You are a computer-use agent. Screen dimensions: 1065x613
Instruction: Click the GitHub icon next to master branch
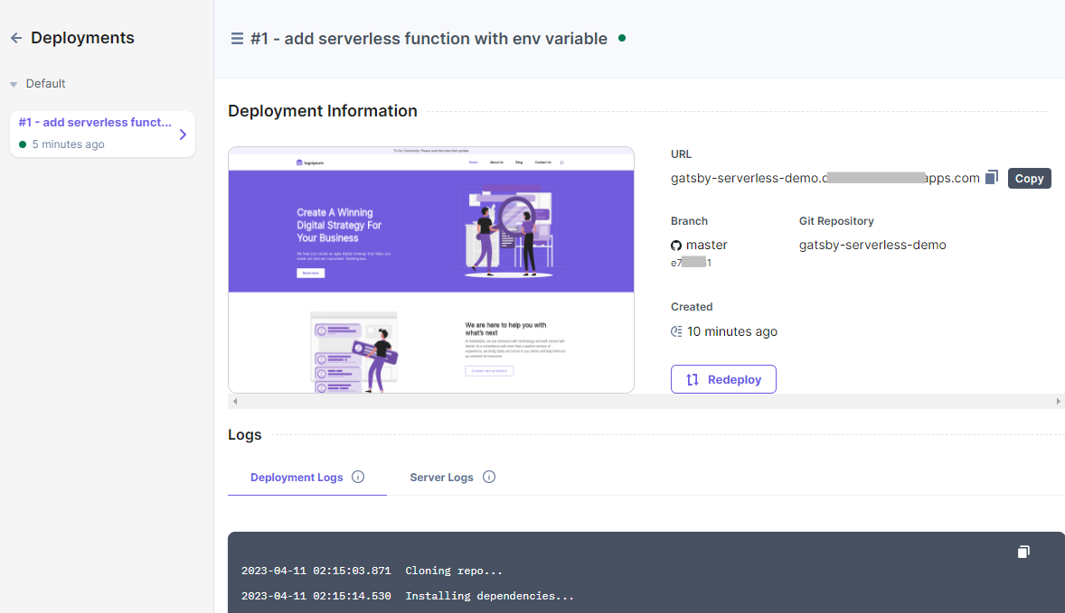pyautogui.click(x=676, y=244)
